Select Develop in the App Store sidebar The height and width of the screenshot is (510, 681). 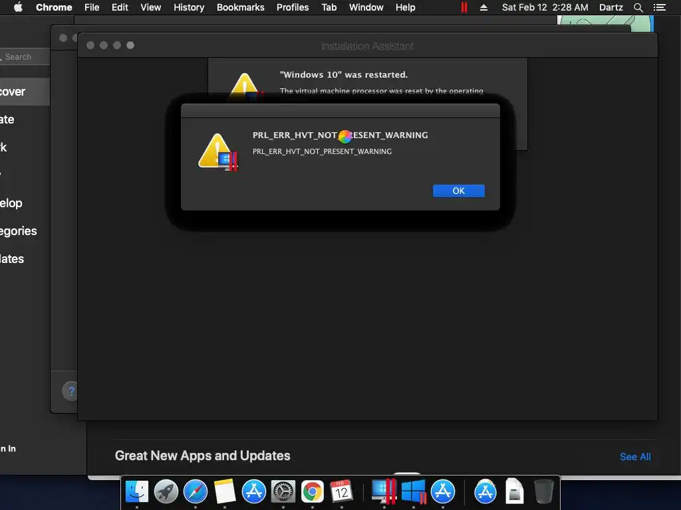tap(25, 203)
